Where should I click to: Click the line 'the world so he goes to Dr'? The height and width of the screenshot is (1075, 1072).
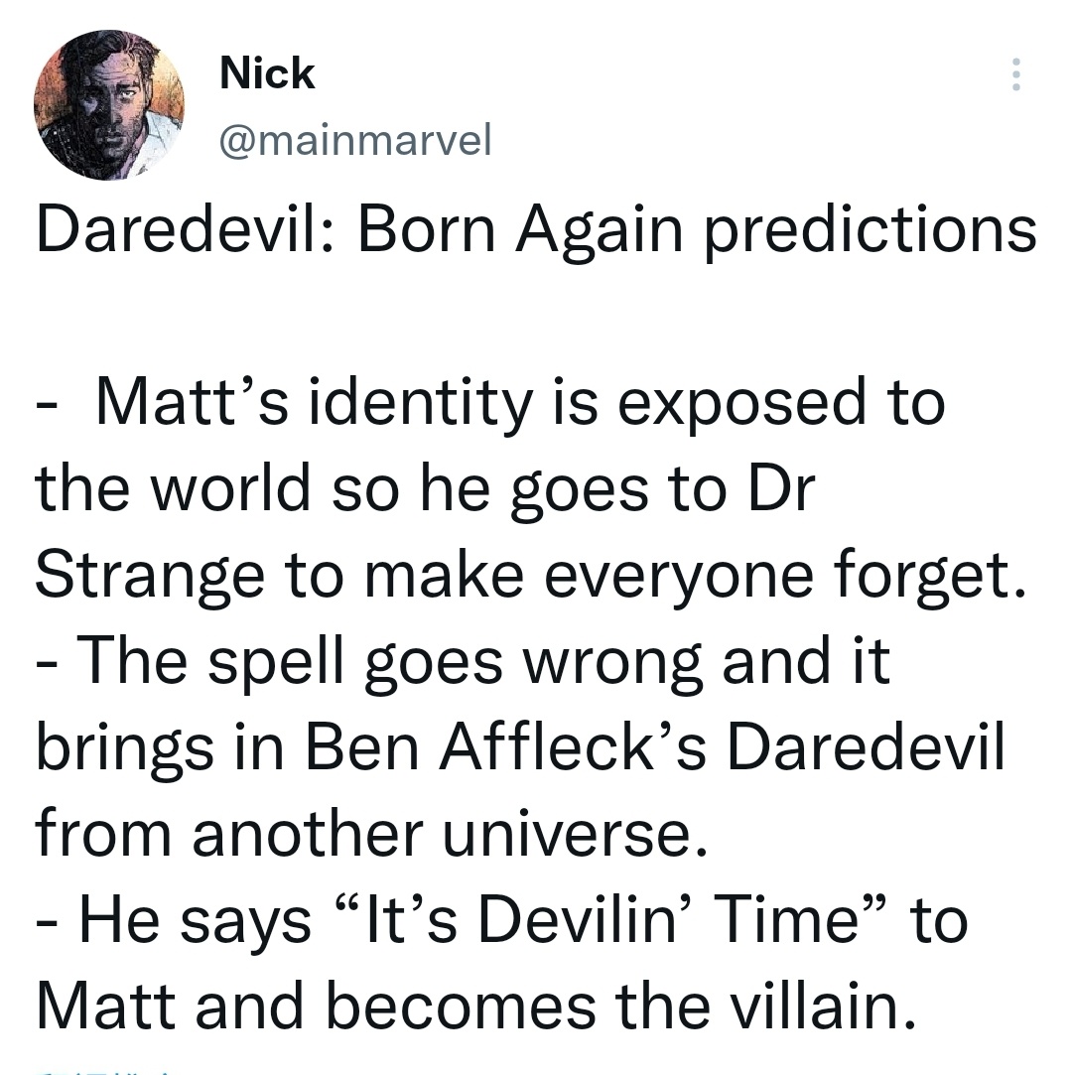[425, 488]
